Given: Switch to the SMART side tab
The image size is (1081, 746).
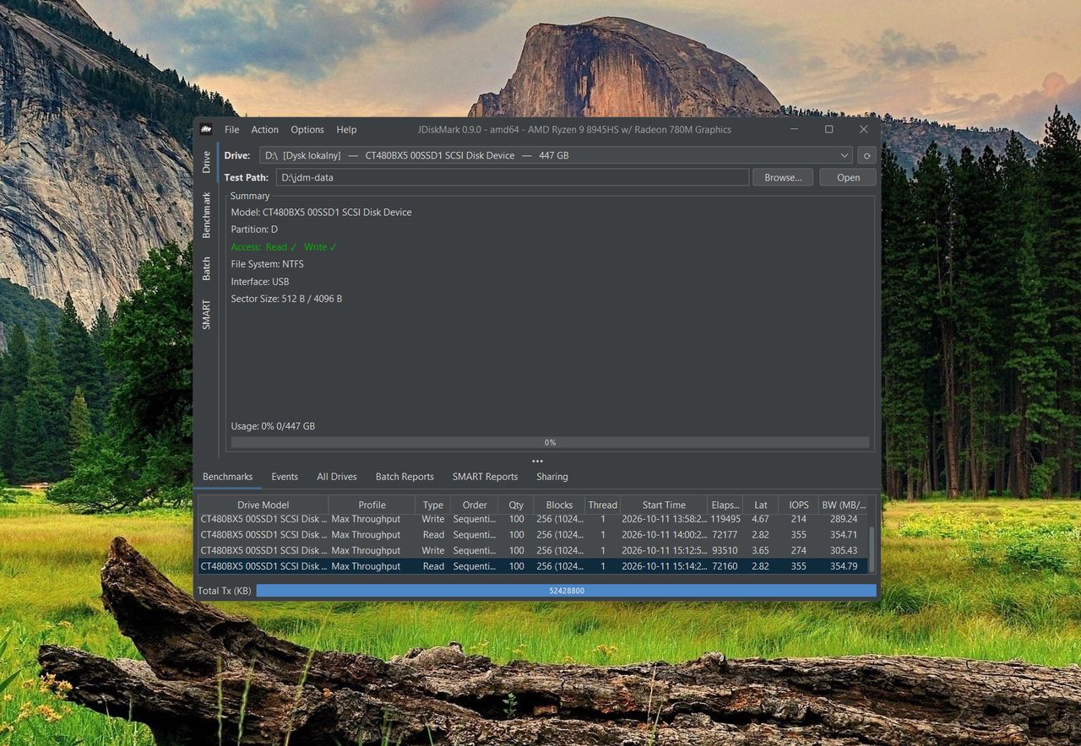Looking at the screenshot, I should pos(206,314).
